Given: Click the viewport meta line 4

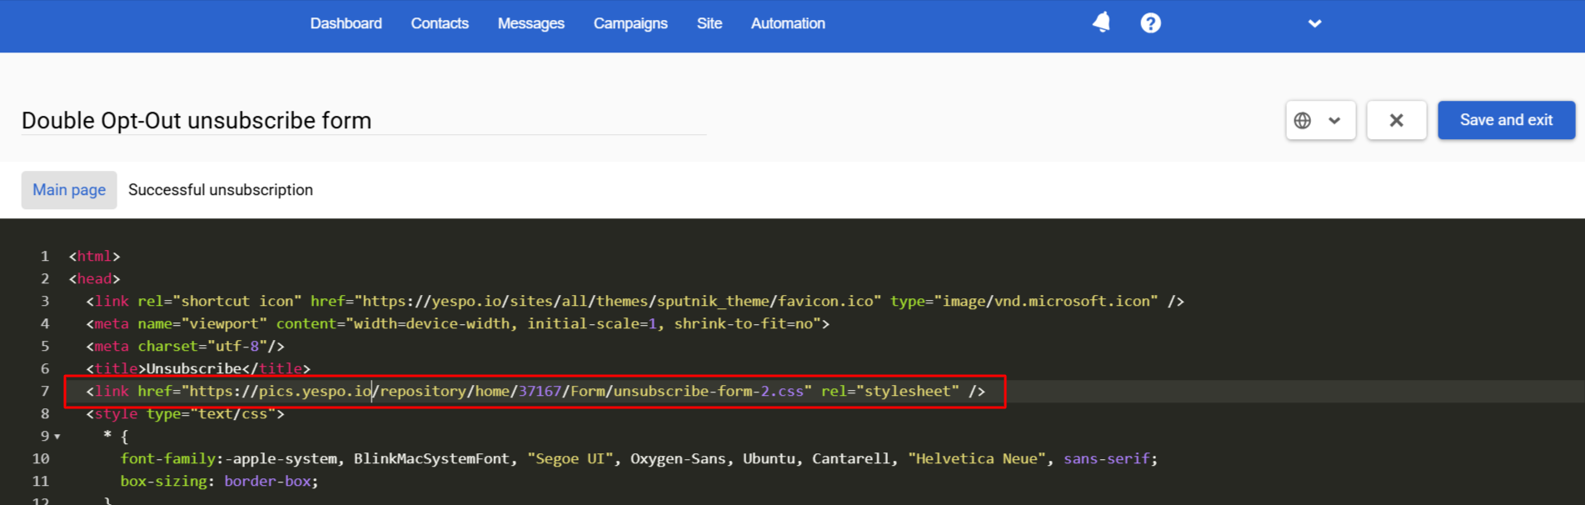Looking at the screenshot, I should pos(457,323).
